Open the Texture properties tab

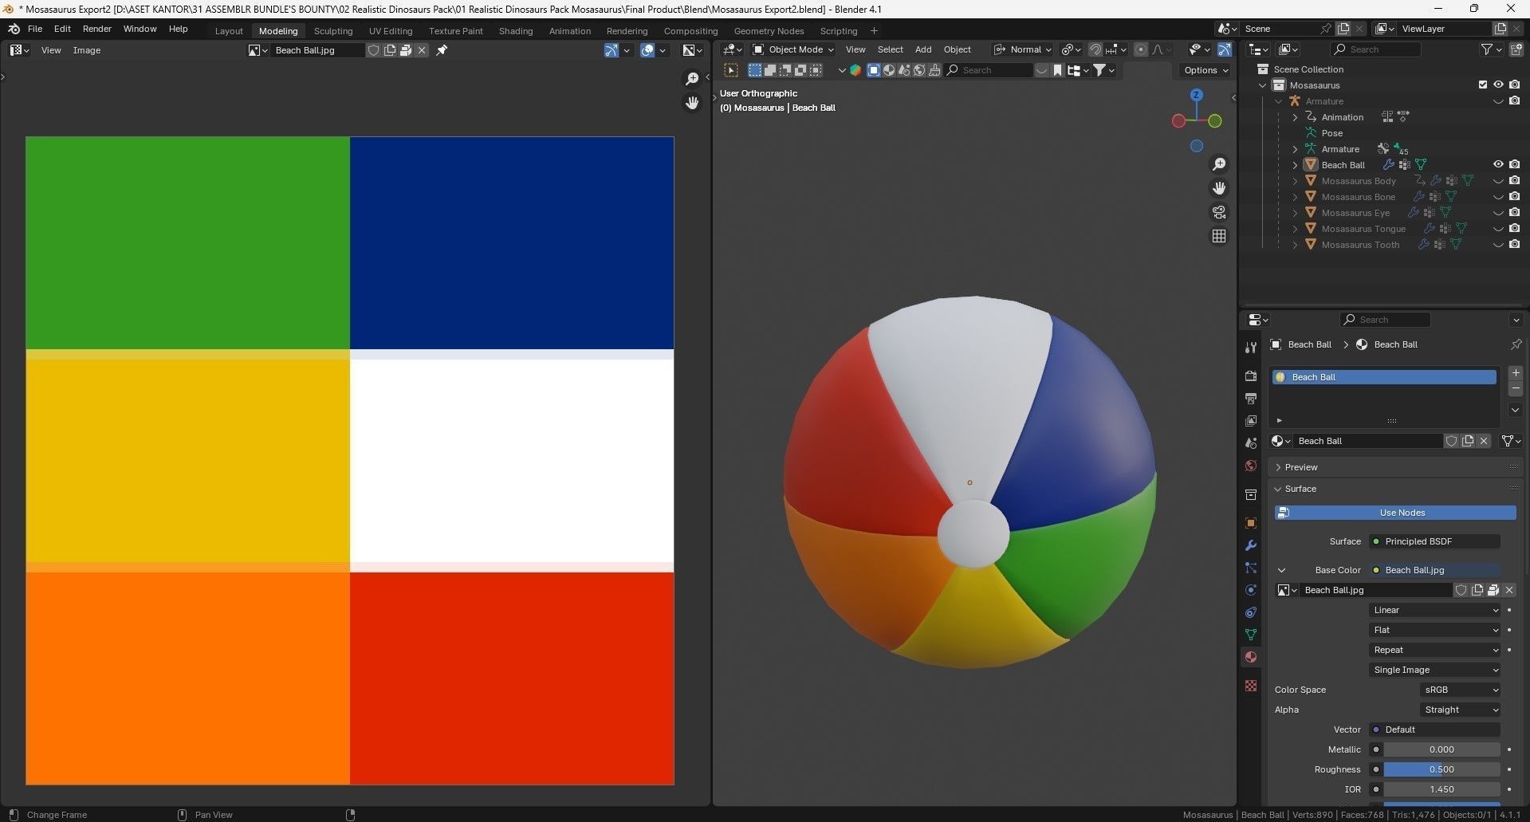point(1250,686)
